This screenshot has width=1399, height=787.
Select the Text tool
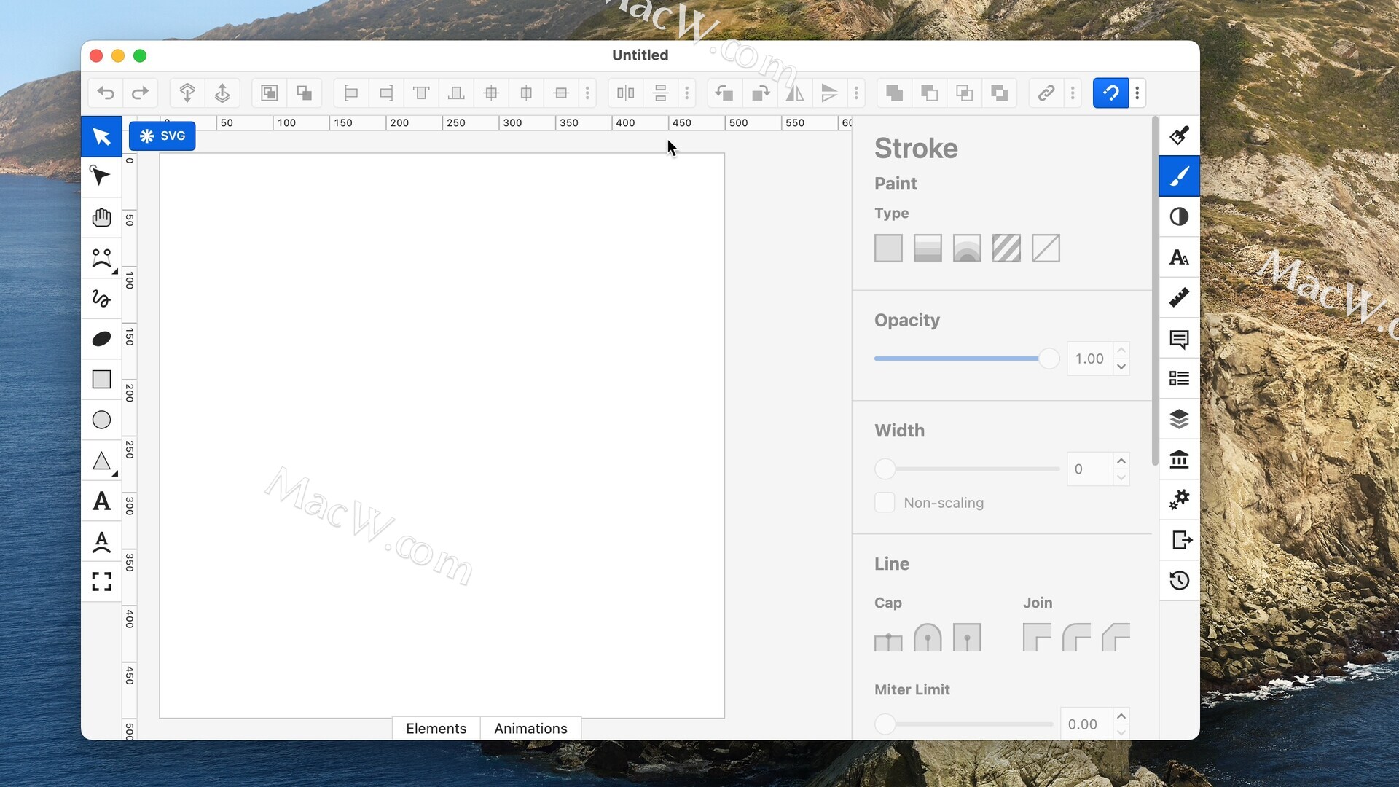point(101,501)
